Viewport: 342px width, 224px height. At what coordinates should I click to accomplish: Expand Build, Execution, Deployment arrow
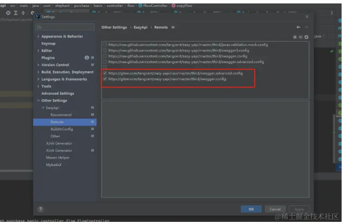[x=38, y=72]
